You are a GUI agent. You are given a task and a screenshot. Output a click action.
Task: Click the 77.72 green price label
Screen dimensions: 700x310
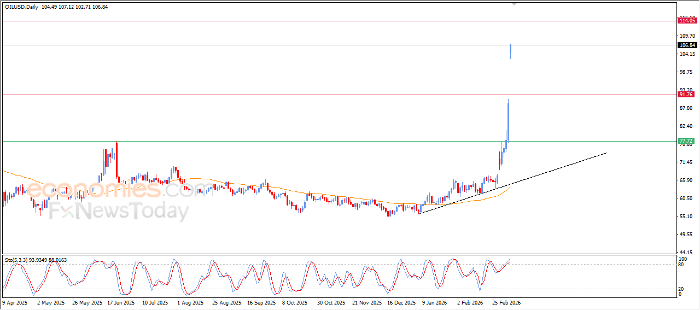[x=686, y=141]
